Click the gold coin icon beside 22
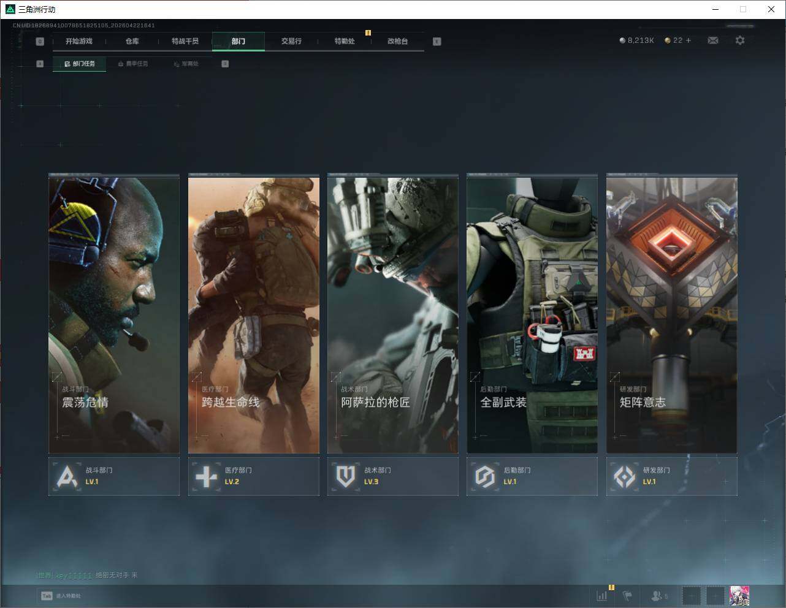The height and width of the screenshot is (608, 786). coord(668,40)
